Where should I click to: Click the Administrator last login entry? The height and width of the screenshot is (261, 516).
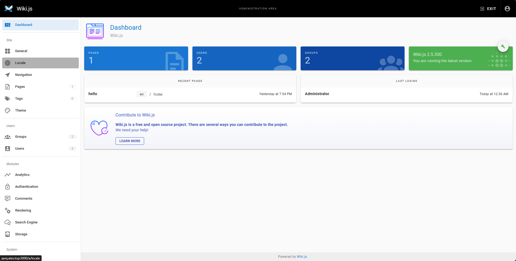click(x=406, y=94)
